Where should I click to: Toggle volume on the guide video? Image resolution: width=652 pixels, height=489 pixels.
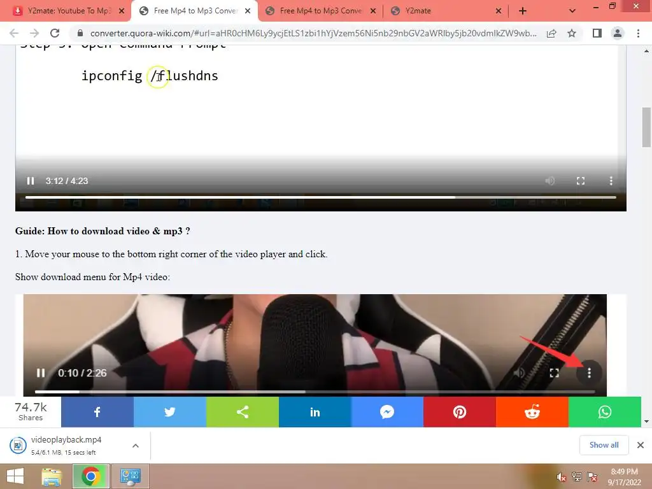click(519, 373)
